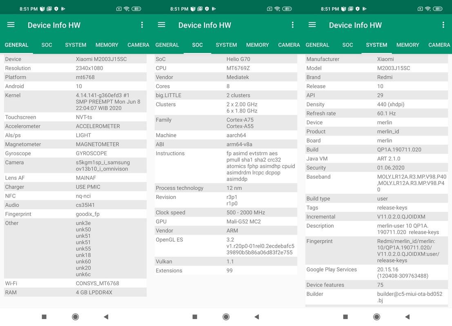Tap the MT6769Z CPU value
This screenshot has height=326, width=452.
[238, 68]
